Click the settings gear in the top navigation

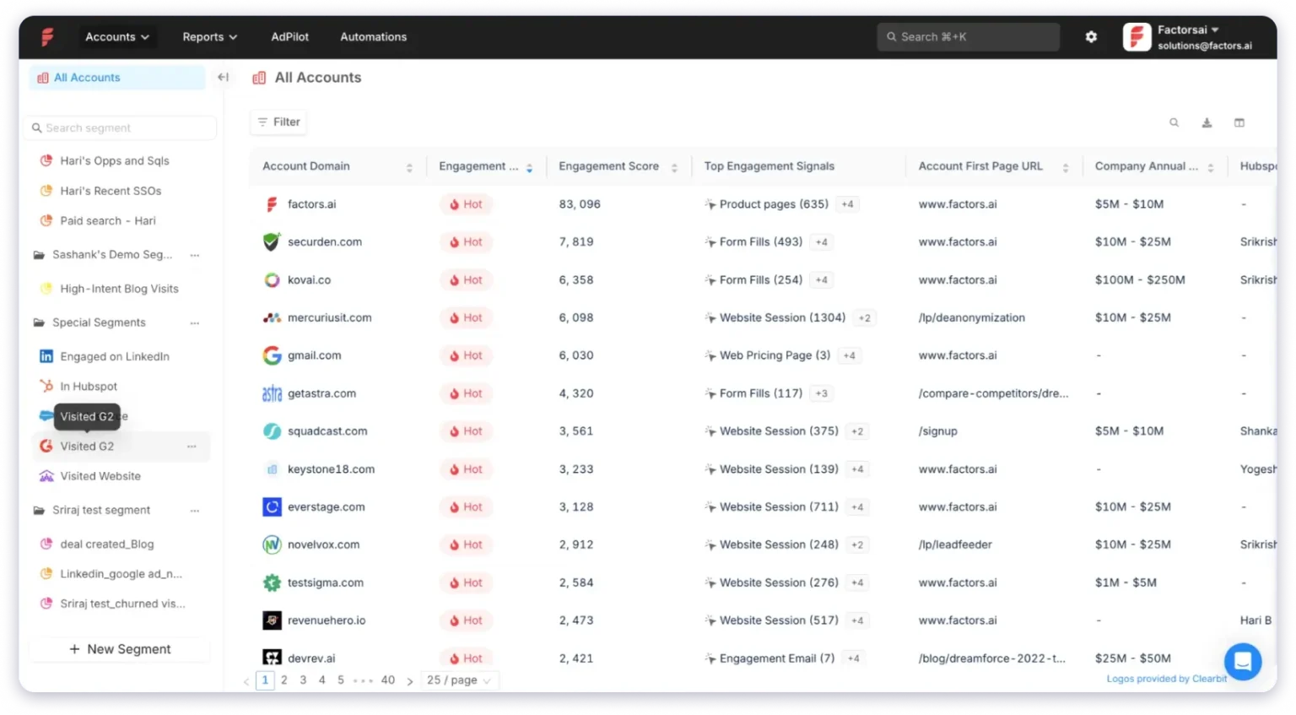coord(1091,36)
